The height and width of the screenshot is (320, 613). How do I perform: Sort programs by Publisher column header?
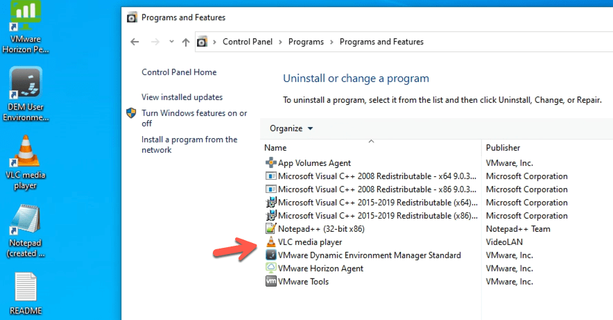pos(503,148)
